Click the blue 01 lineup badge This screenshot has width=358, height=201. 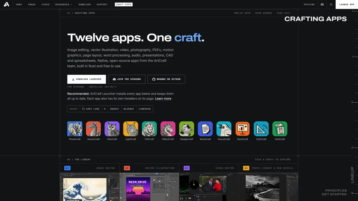[67, 168]
